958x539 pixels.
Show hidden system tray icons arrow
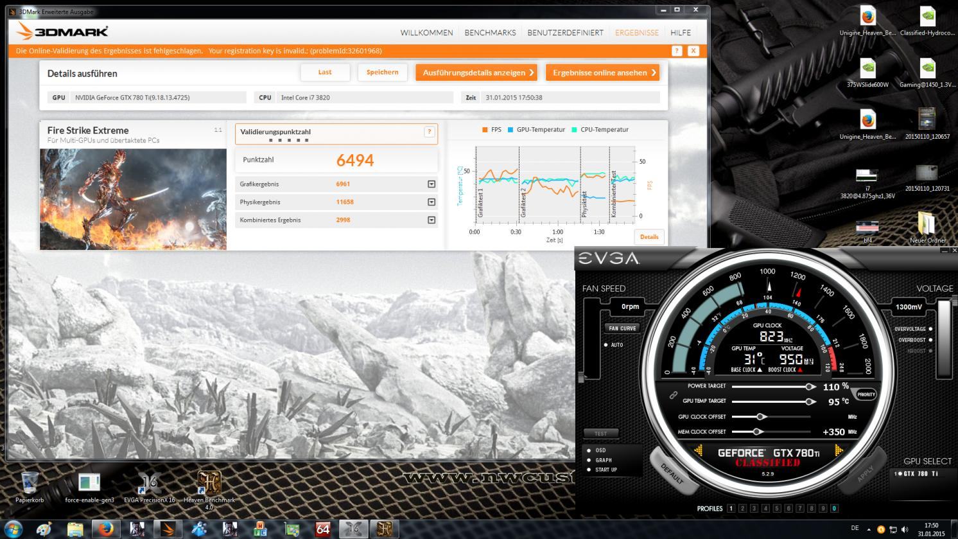tap(869, 529)
